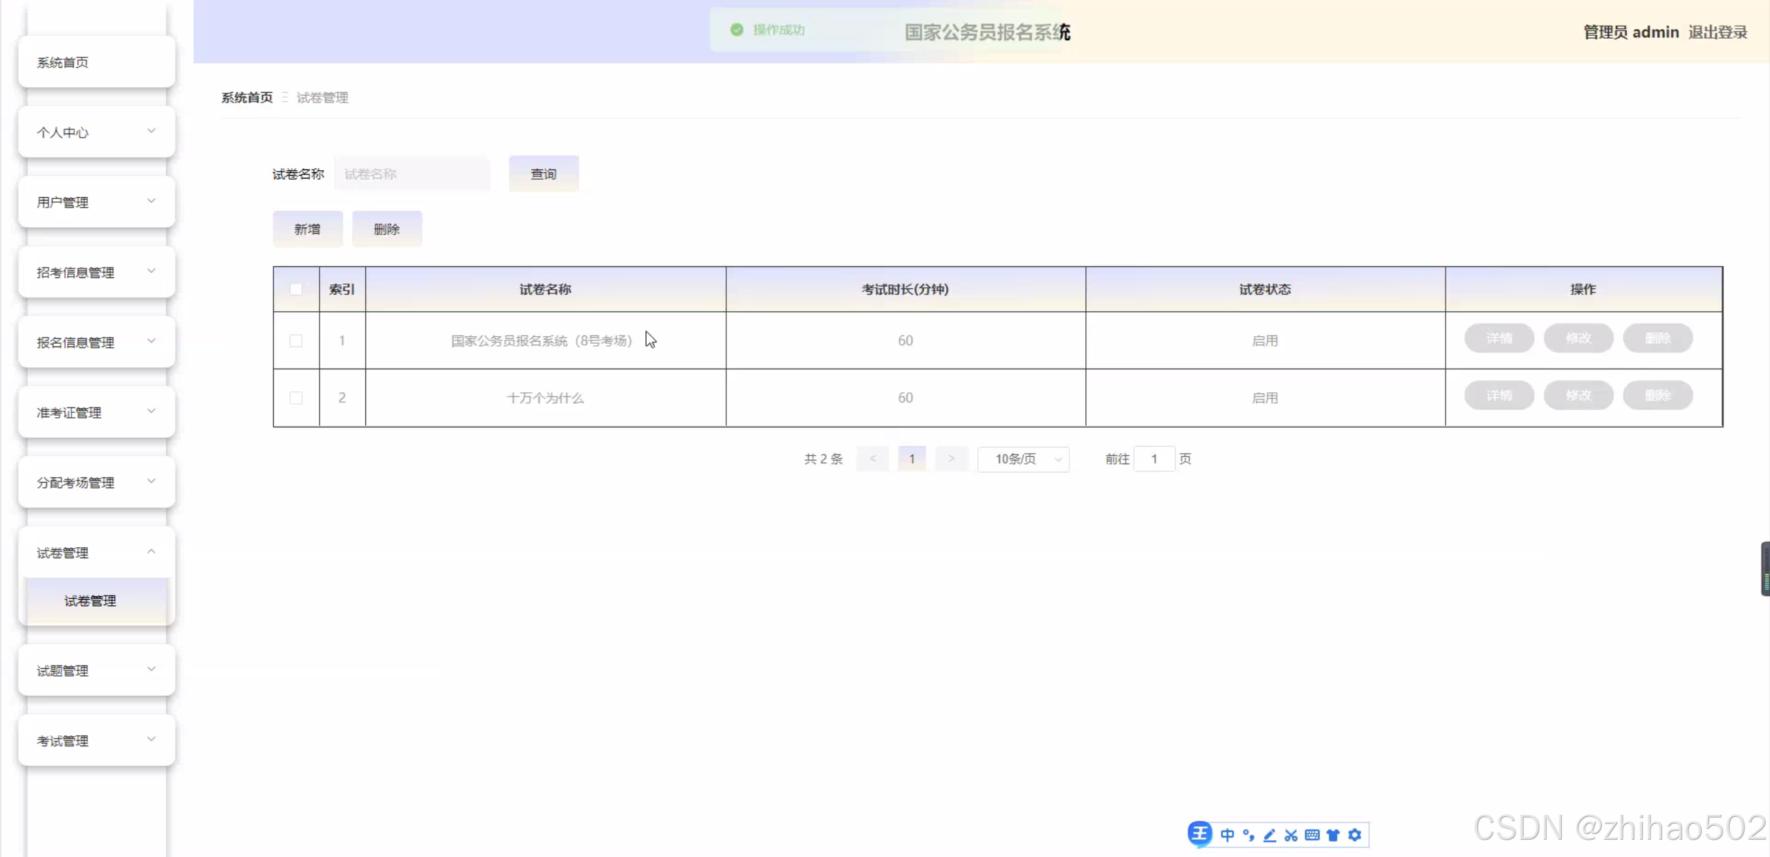The image size is (1770, 857).
Task: Click the IME pencil handwriting icon
Action: 1270,835
